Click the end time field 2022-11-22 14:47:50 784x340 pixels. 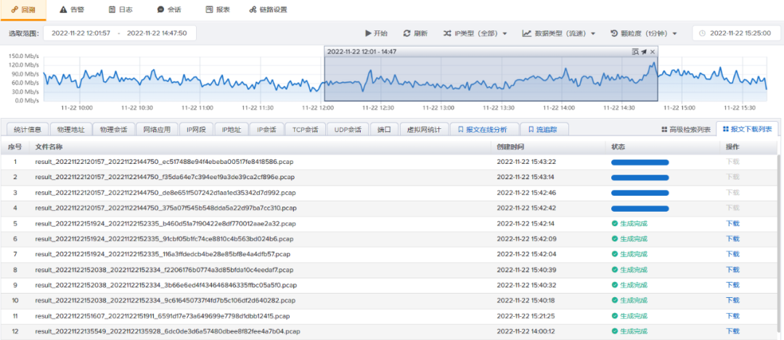(157, 33)
